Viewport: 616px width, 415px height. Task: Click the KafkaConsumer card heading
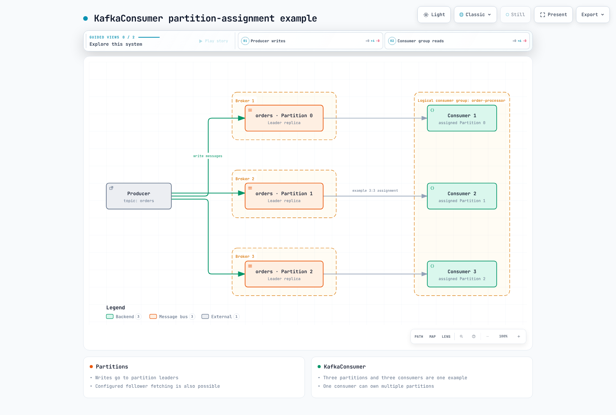tap(345, 367)
